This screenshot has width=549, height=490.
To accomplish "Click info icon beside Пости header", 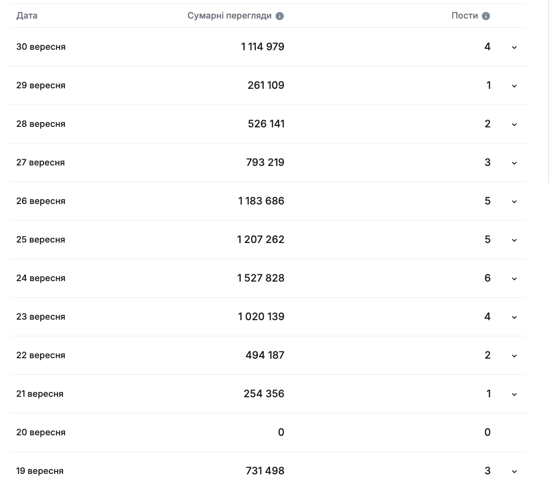I will pyautogui.click(x=486, y=16).
